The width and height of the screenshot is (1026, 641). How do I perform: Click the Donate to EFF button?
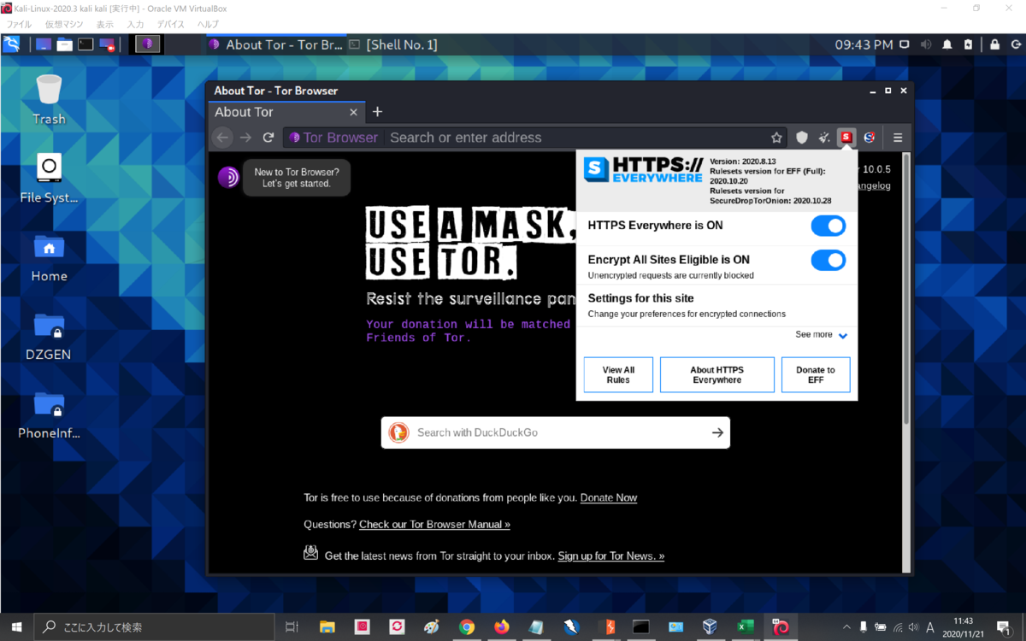(x=816, y=374)
